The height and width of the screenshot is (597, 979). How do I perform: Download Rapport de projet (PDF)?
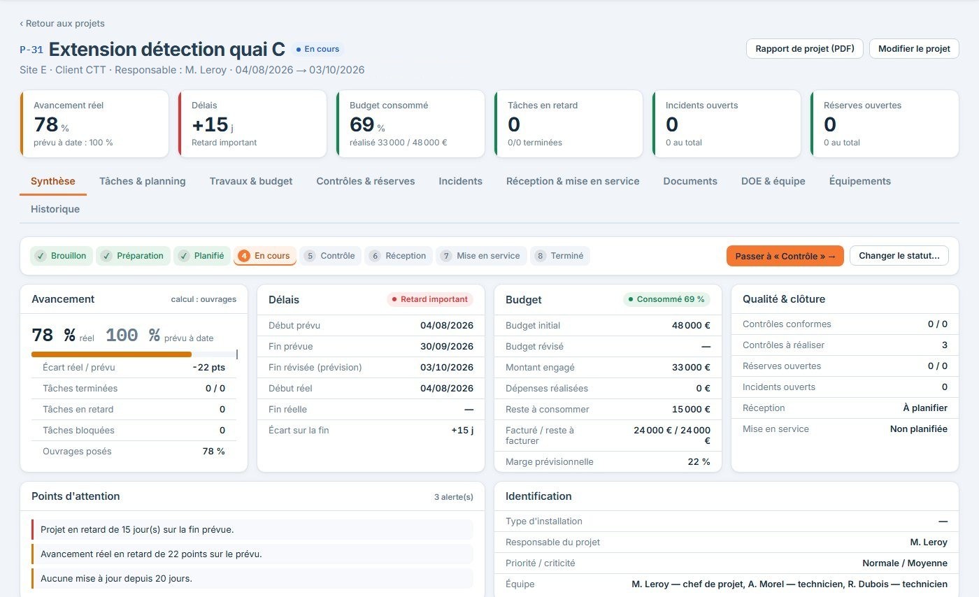coord(805,49)
